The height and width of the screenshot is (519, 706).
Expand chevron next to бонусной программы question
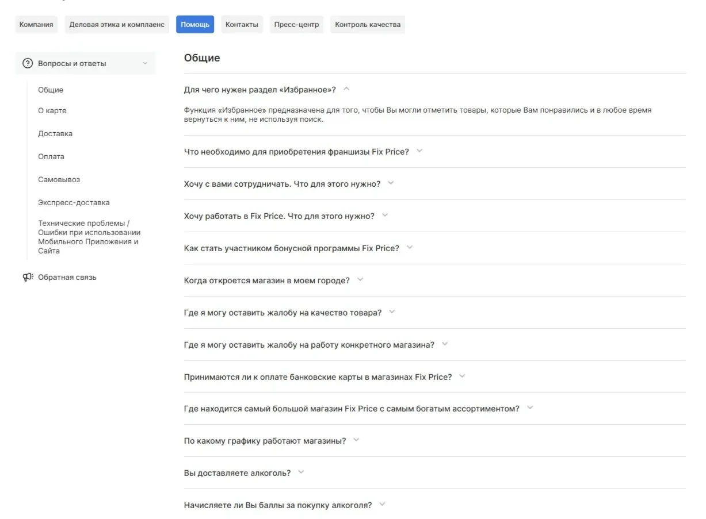(410, 248)
